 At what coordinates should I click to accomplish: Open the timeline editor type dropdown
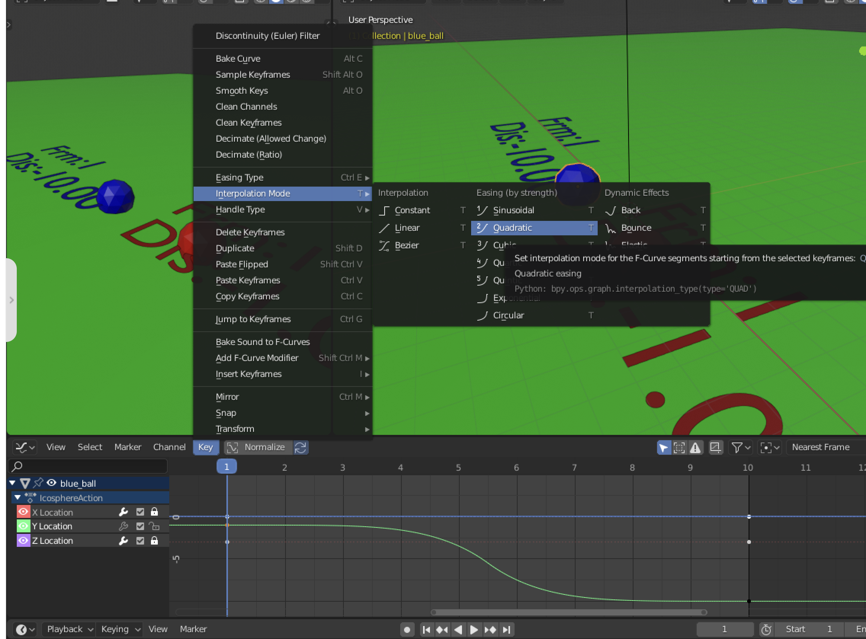tap(25, 629)
